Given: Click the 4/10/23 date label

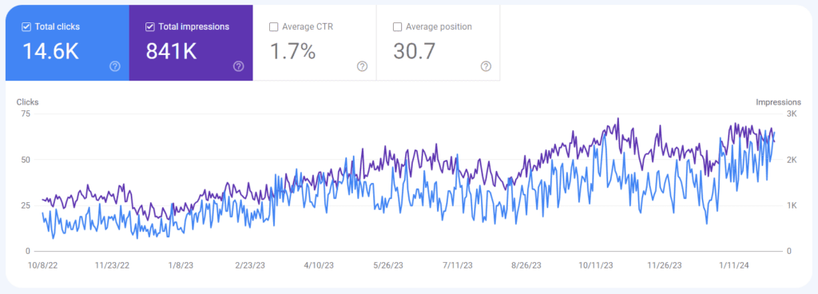Looking at the screenshot, I should tap(319, 265).
